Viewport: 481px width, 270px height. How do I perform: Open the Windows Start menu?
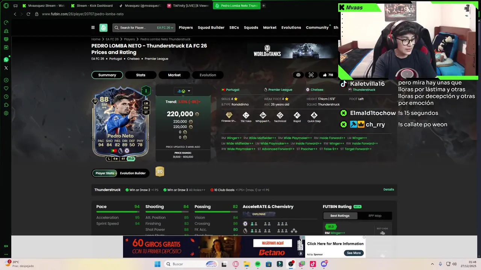pos(157,264)
